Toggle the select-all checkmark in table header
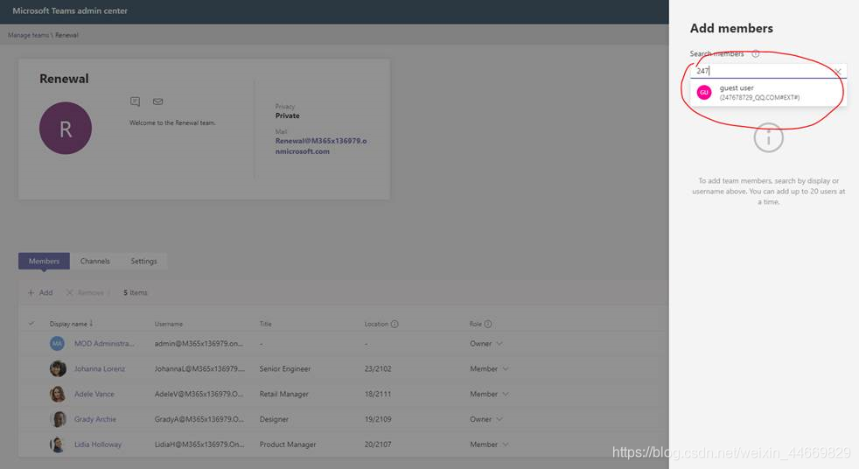 click(31, 324)
